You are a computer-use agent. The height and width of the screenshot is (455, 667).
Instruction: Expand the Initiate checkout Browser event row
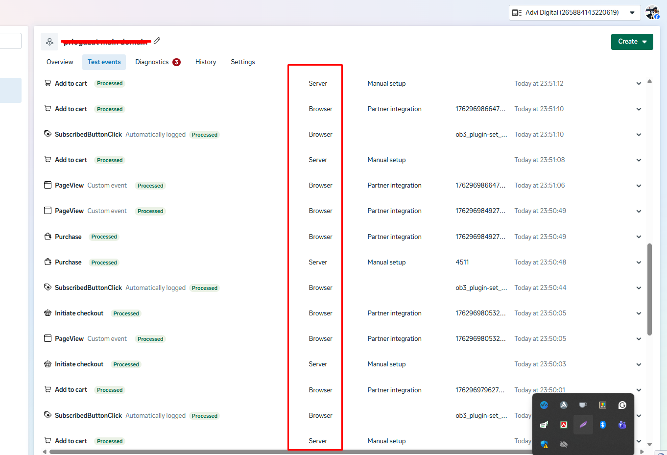639,313
